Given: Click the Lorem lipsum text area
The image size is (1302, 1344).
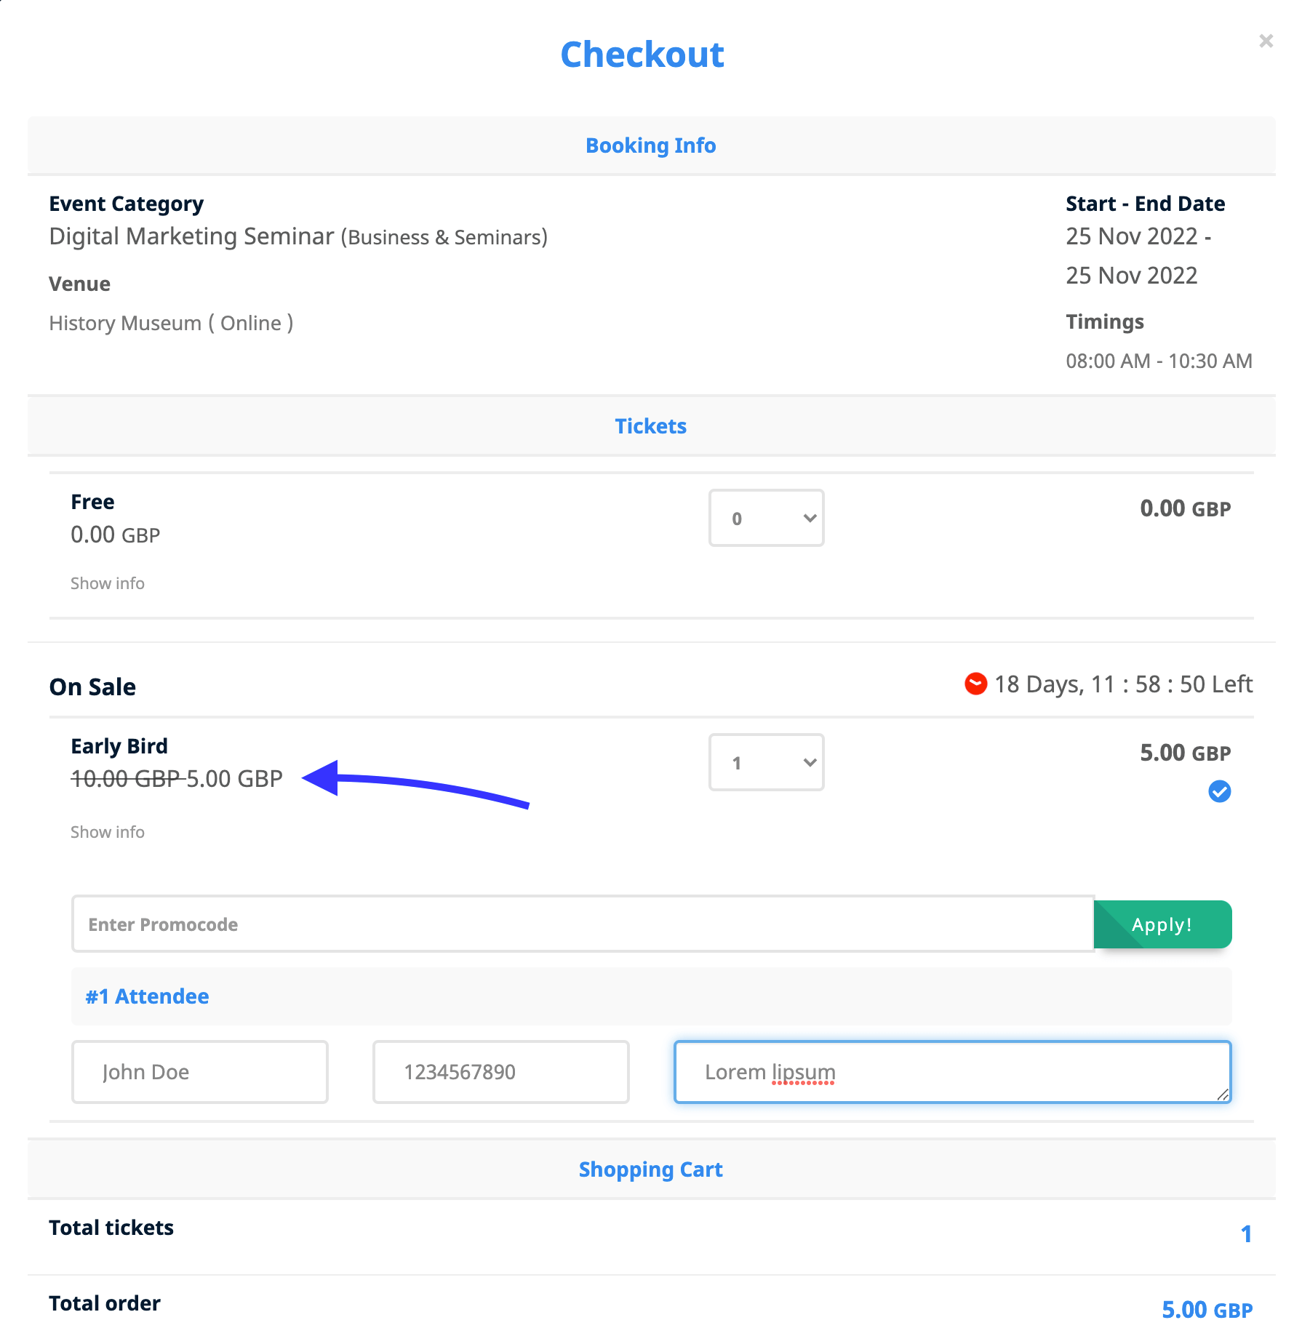Looking at the screenshot, I should (951, 1071).
